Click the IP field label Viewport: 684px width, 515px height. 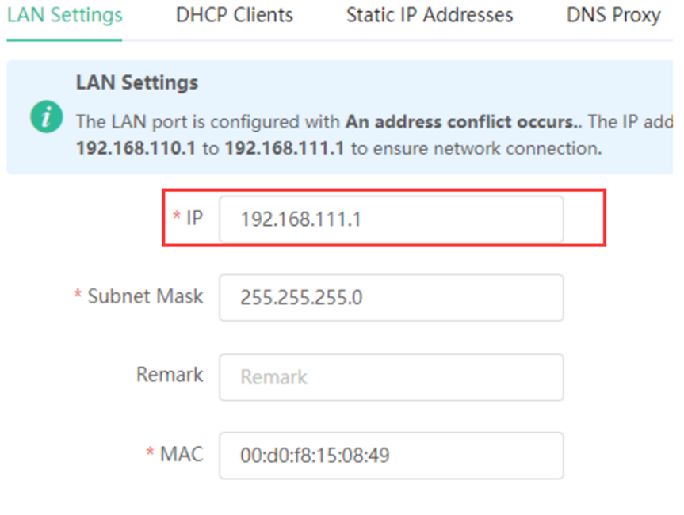[194, 218]
